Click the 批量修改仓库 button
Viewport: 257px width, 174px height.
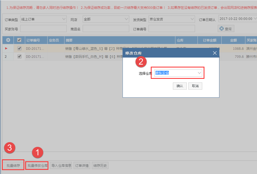(38, 165)
